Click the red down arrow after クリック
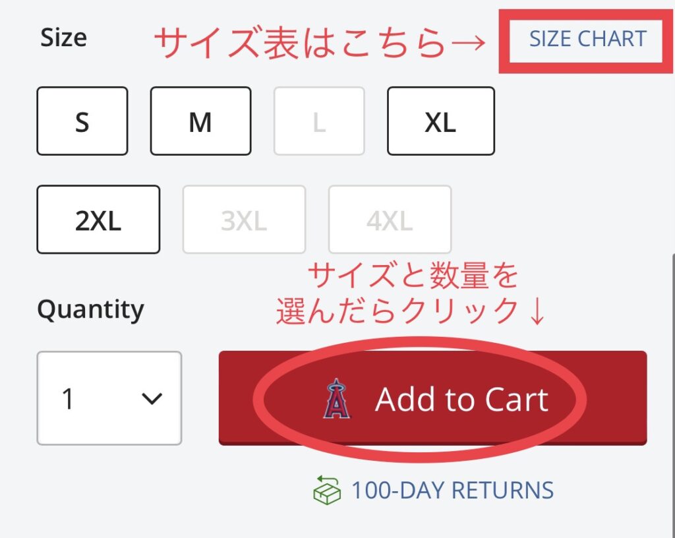The height and width of the screenshot is (538, 675). click(x=536, y=311)
